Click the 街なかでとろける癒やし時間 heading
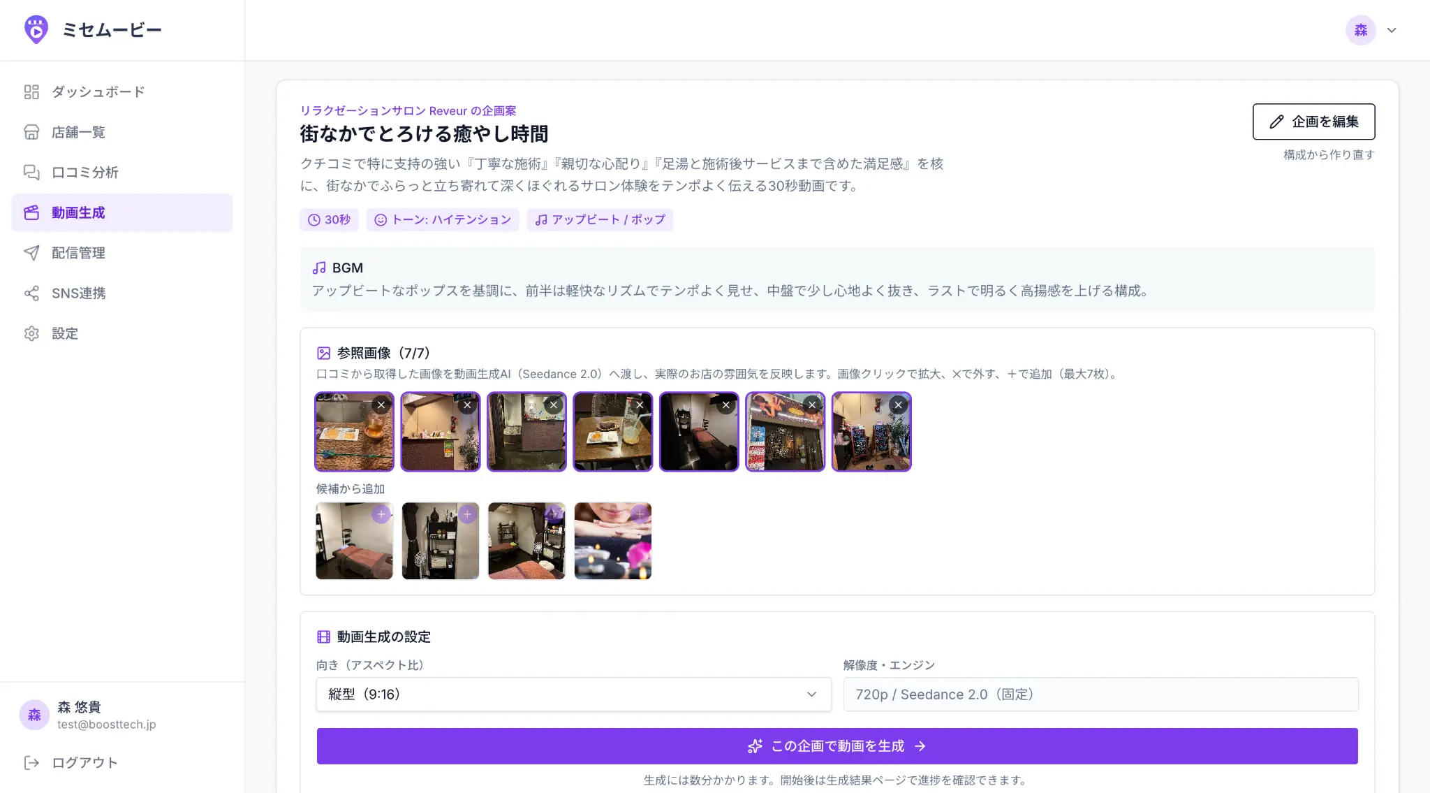This screenshot has width=1430, height=793. tap(424, 133)
